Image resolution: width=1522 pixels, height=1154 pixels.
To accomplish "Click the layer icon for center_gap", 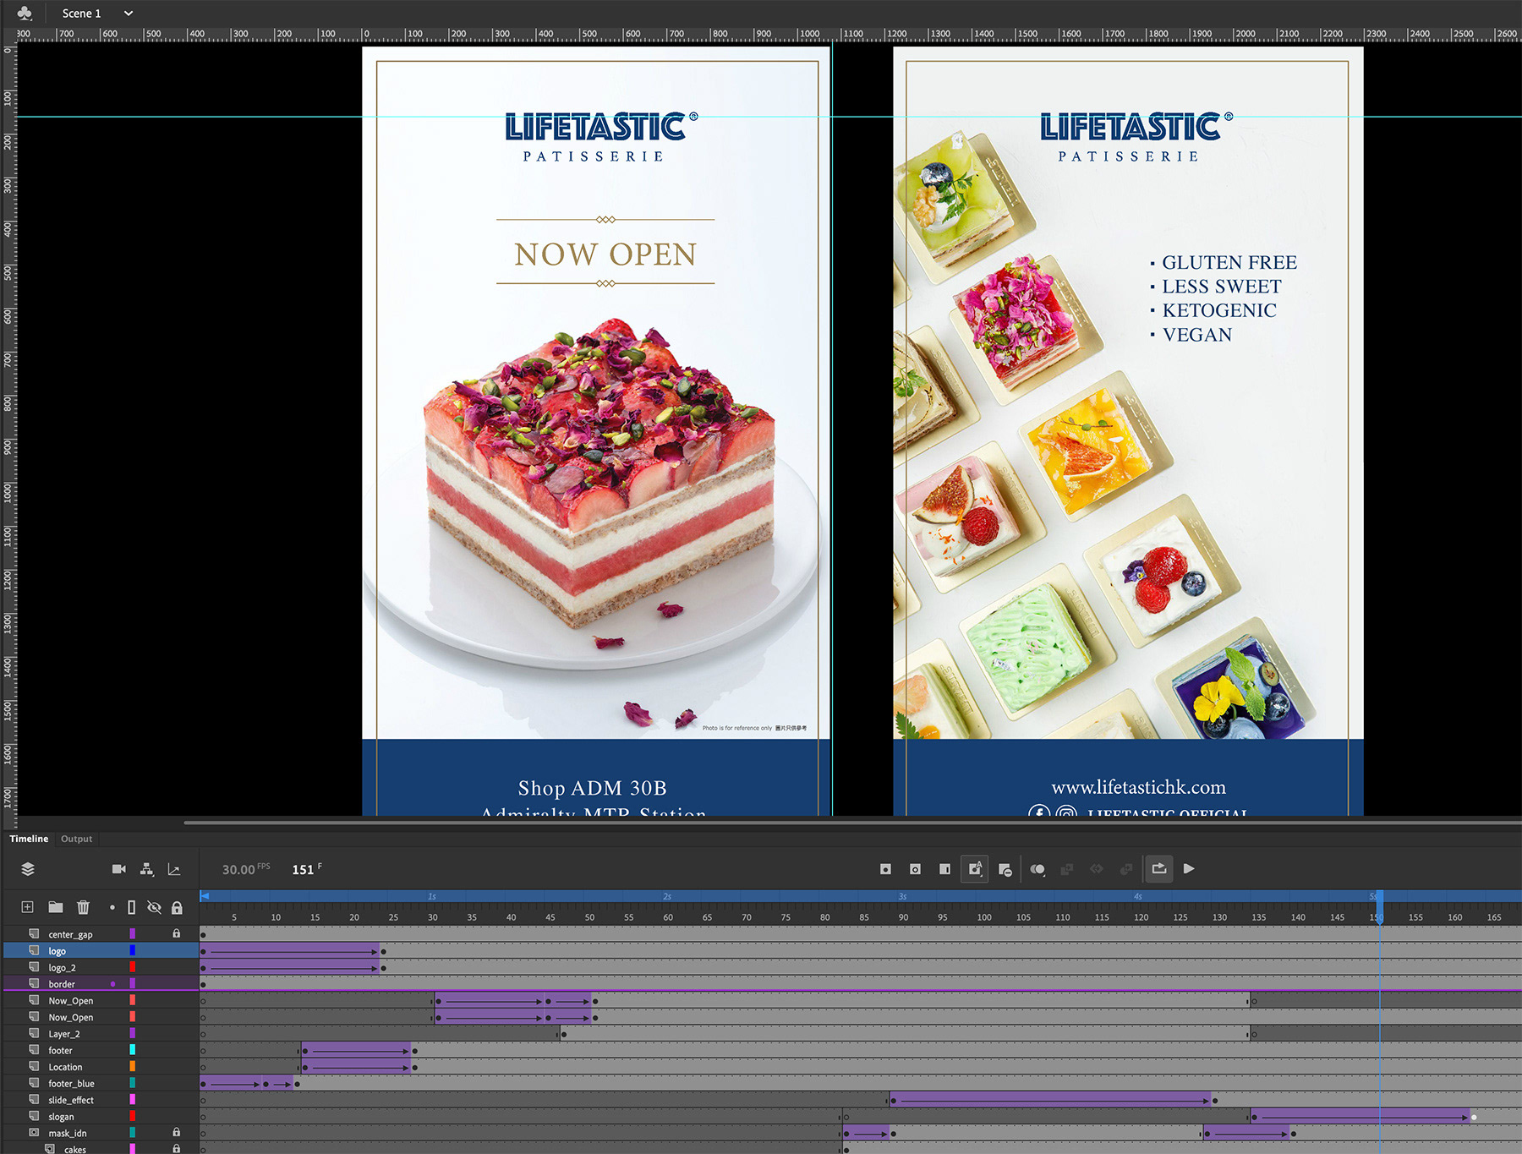I will pyautogui.click(x=34, y=934).
